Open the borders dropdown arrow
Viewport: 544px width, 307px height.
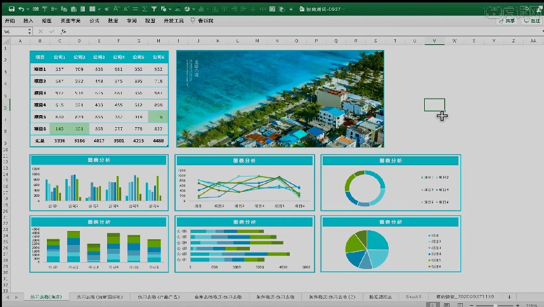[x=99, y=9]
